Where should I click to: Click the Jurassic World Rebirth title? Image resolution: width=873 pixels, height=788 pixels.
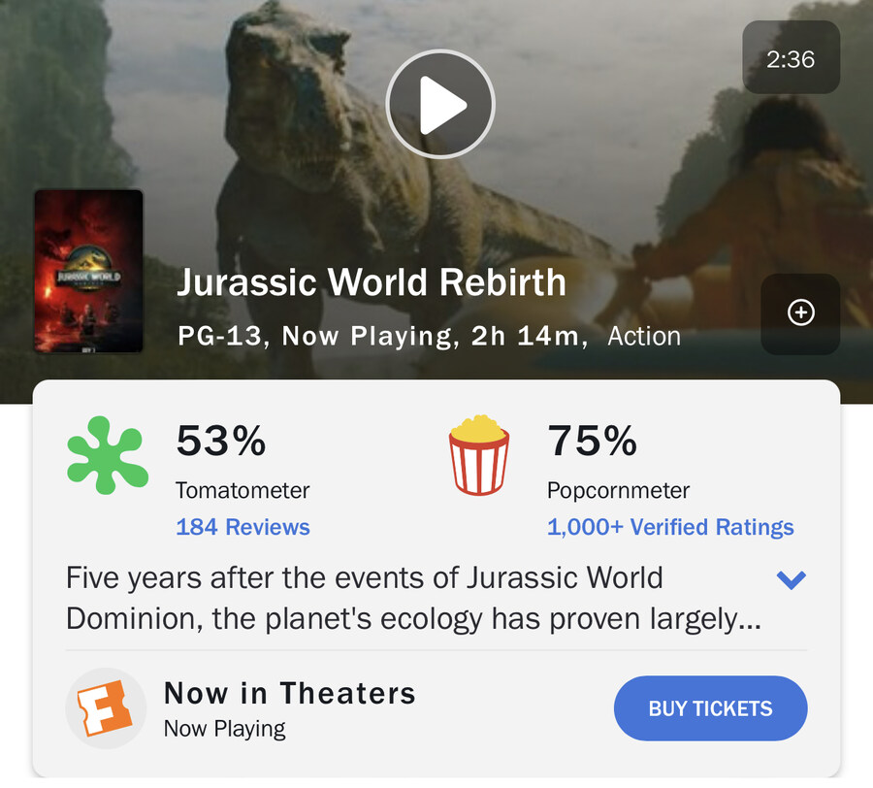(x=371, y=282)
